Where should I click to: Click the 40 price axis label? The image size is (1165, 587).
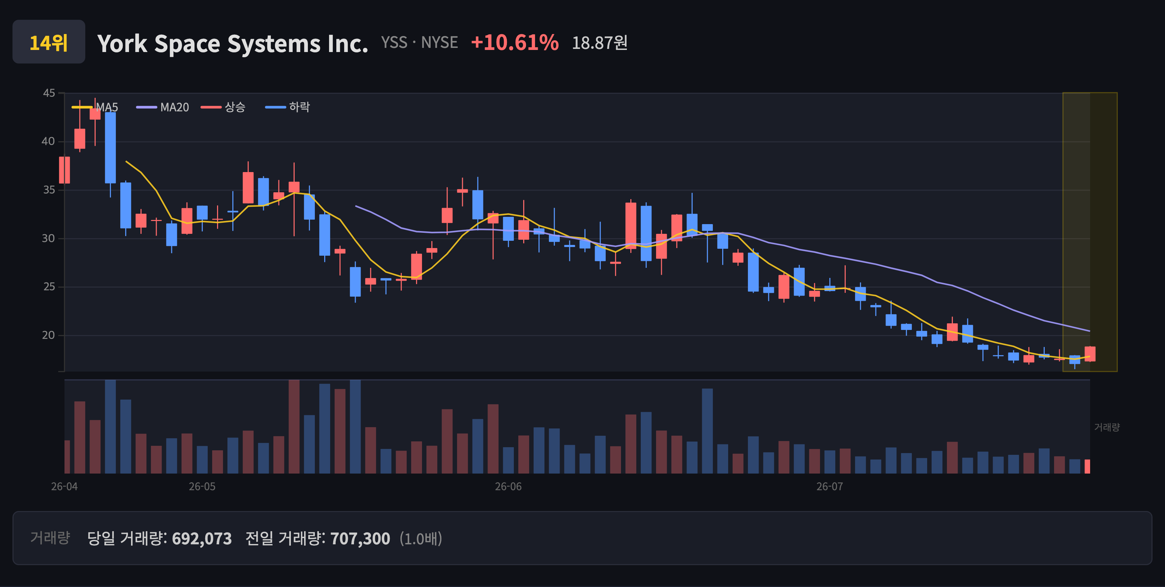pos(49,142)
